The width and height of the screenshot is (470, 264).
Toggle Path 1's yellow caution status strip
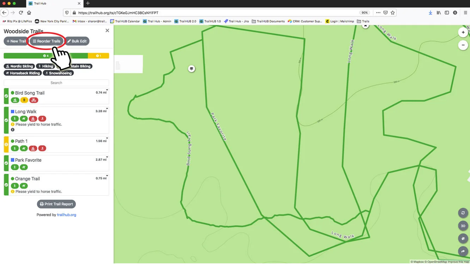pyautogui.click(x=6, y=144)
